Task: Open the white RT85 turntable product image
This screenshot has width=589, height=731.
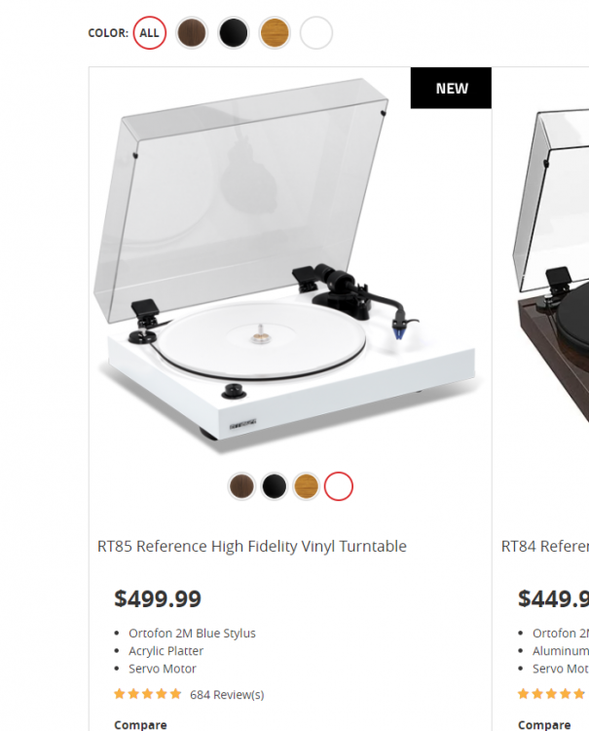Action: coord(289,283)
